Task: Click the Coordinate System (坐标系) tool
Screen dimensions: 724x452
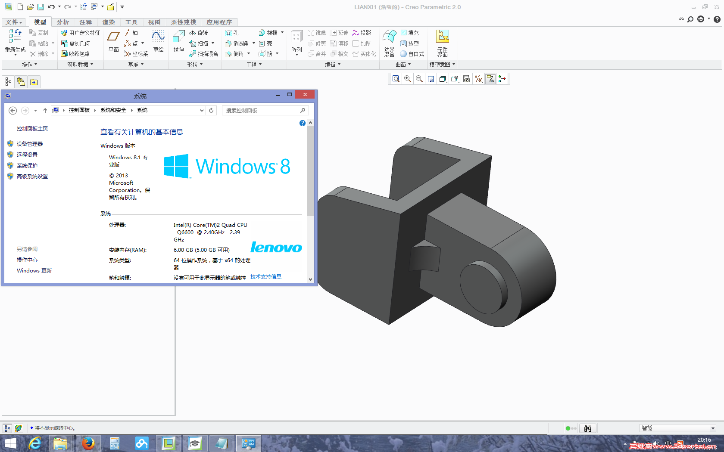Action: (x=136, y=54)
